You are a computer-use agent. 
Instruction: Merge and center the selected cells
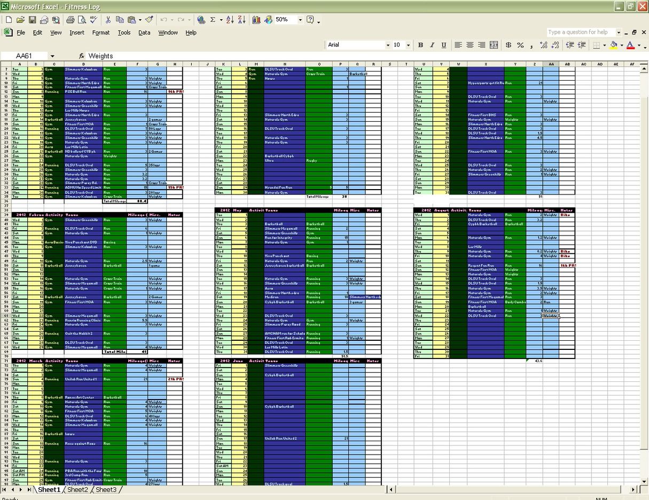click(494, 45)
